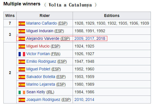The width and height of the screenshot is (154, 106).
Task: Click the flag icon next to Miguel Poblet
Action: pyautogui.click(x=22, y=69)
